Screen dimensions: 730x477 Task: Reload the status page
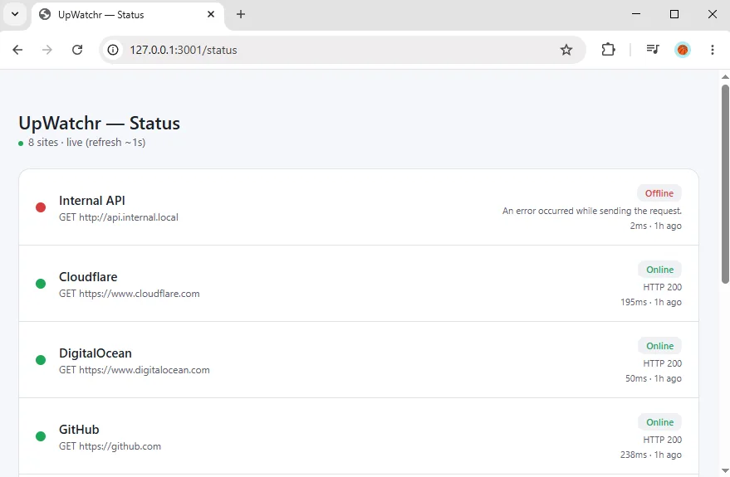(77, 50)
